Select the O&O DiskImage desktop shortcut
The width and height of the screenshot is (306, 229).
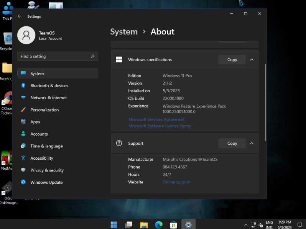point(8,193)
